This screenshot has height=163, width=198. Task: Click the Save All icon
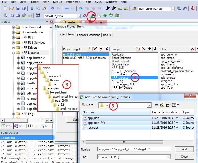point(24,9)
